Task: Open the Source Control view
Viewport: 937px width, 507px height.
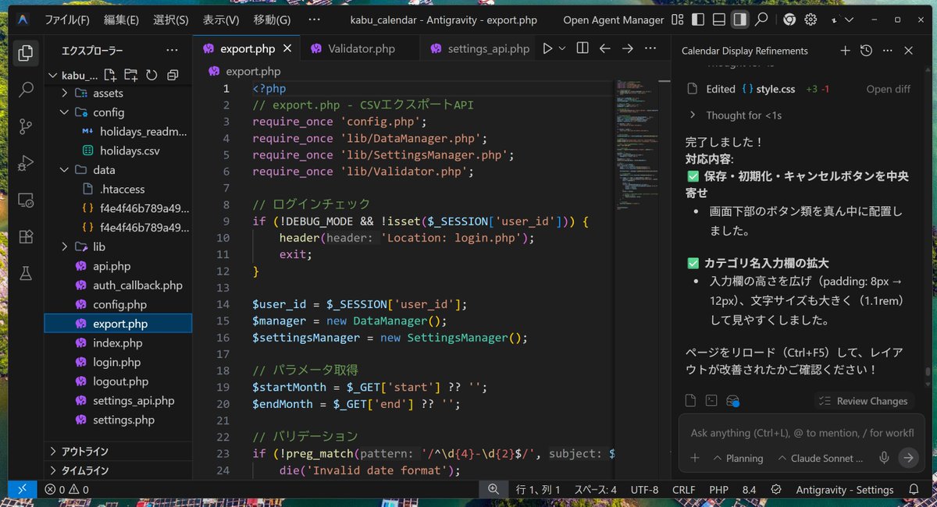Action: point(26,126)
